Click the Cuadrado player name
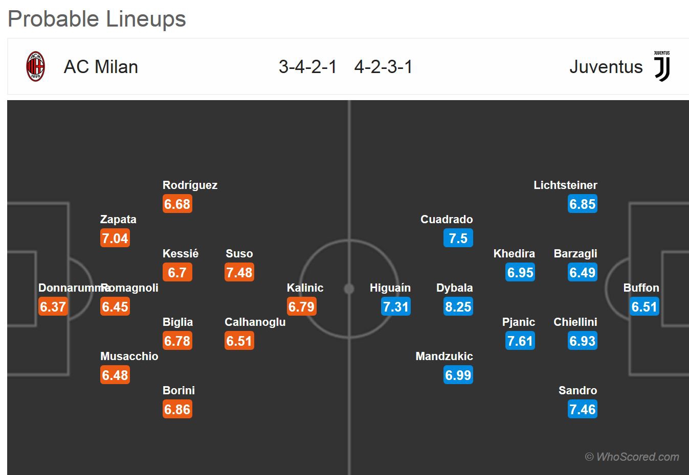The width and height of the screenshot is (689, 475). (x=447, y=220)
